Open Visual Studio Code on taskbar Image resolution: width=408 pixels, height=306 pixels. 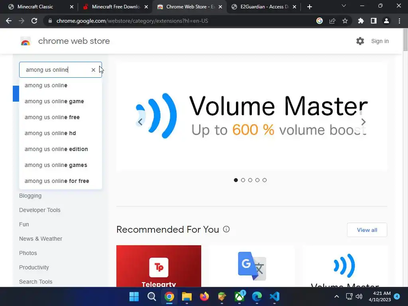[x=275, y=296]
